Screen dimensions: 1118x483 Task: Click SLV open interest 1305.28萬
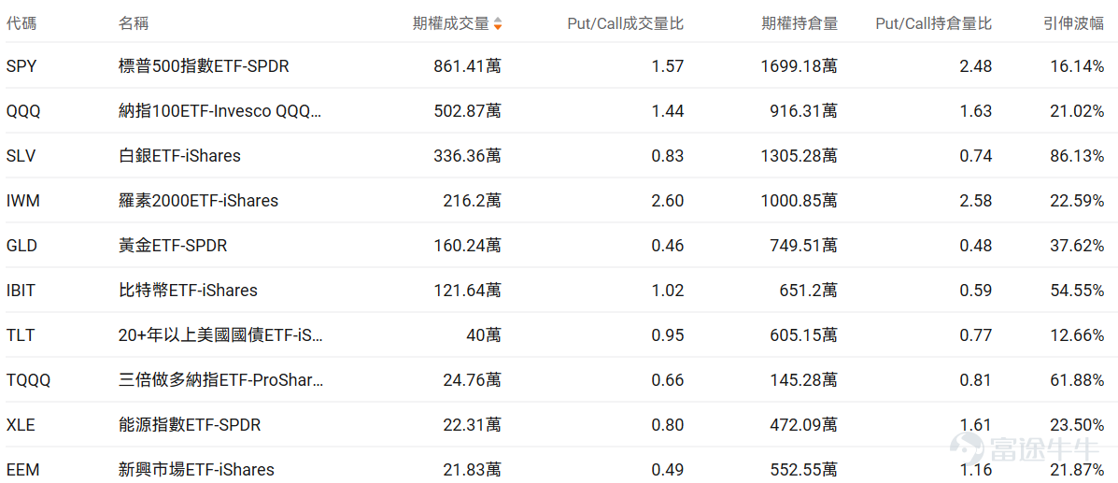pyautogui.click(x=800, y=155)
